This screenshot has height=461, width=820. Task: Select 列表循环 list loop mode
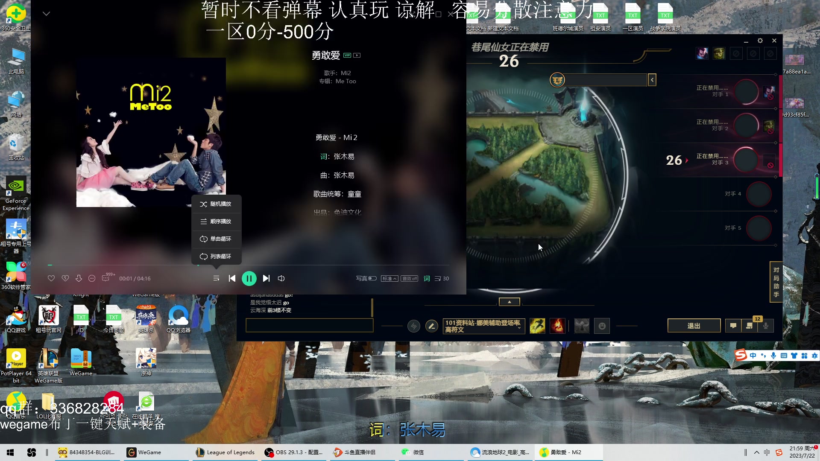click(x=216, y=257)
